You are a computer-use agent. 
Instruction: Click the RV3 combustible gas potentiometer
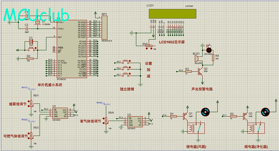[31, 135]
